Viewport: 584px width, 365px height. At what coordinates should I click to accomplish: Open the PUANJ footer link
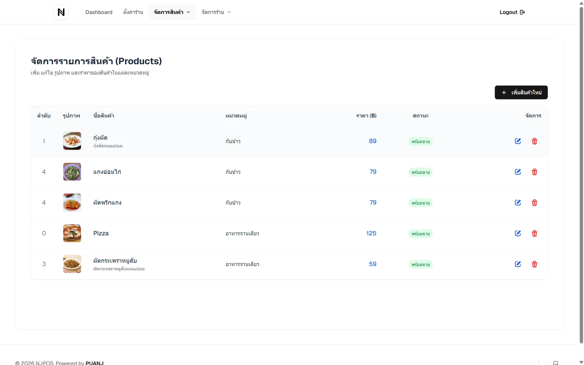(x=95, y=363)
